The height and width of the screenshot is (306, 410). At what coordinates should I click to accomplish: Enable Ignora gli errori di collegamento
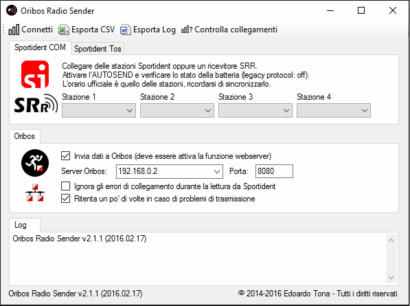65,186
